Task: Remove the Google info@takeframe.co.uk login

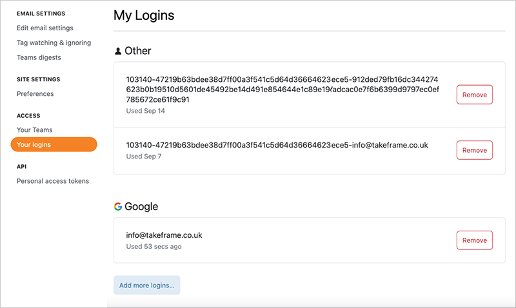Action: [x=474, y=240]
